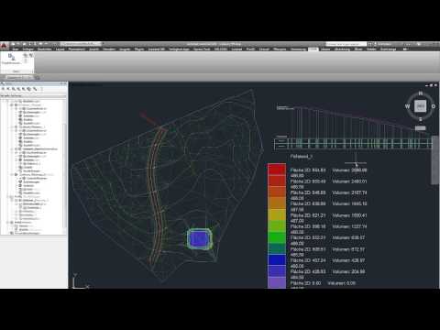Screen dimensions: 440x330
Task: Select the teal legend swatch
Action: point(277,248)
